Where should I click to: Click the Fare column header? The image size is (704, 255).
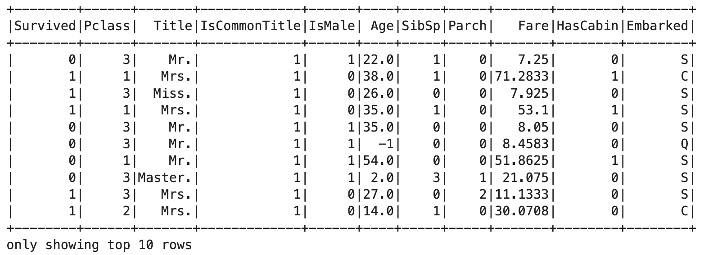[535, 26]
